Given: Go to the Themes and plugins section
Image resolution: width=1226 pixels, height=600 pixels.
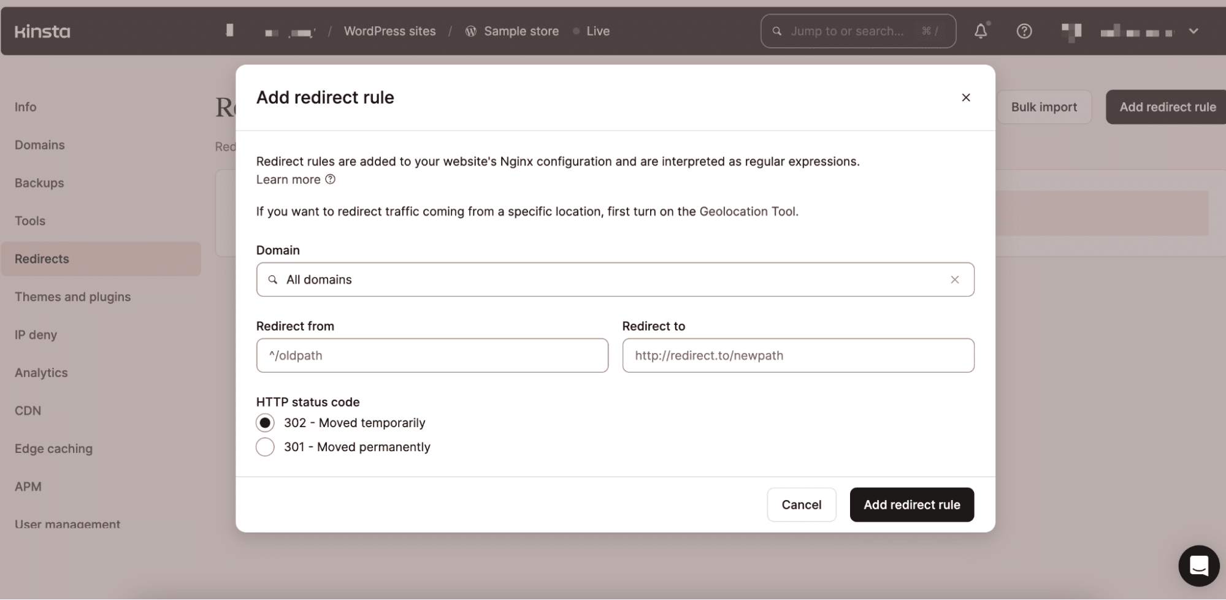Looking at the screenshot, I should tap(72, 297).
